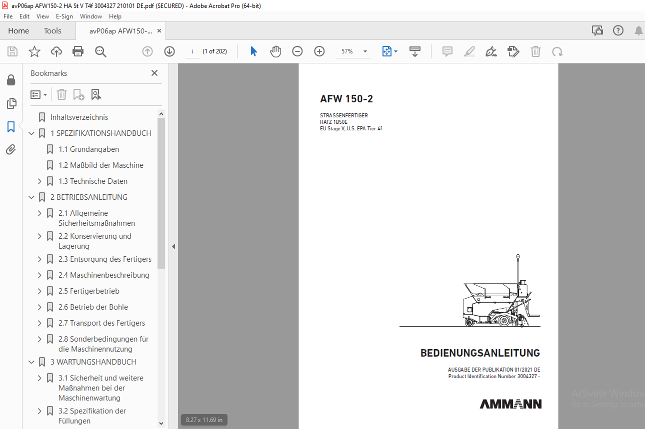This screenshot has height=429, width=645.
Task: Collapse 2 BETRIEBSANLEITUNG bookmark
Action: (x=31, y=197)
